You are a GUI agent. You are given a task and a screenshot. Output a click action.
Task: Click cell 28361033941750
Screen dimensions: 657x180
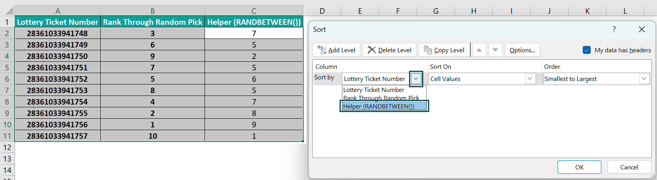tap(58, 56)
